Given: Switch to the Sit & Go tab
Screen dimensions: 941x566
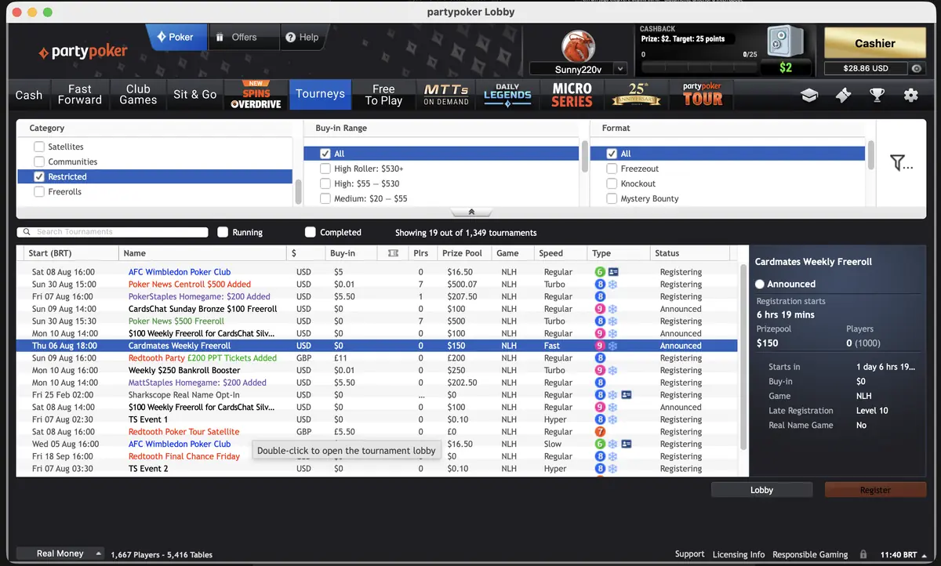Looking at the screenshot, I should click(194, 95).
